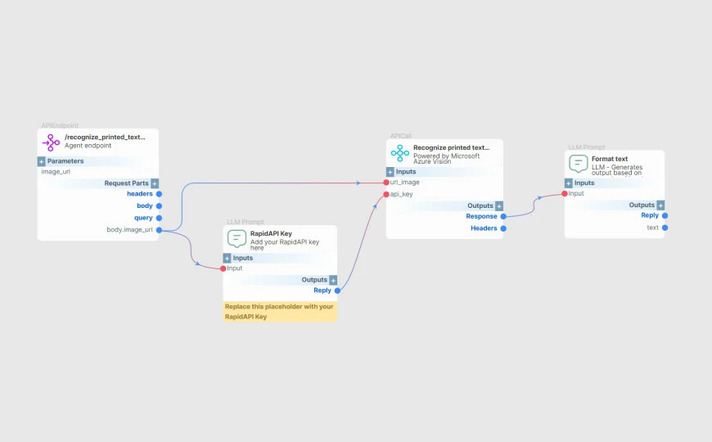The height and width of the screenshot is (442, 712).
Task: Click the Inputs header on RapidAPI Key node
Action: (x=280, y=258)
